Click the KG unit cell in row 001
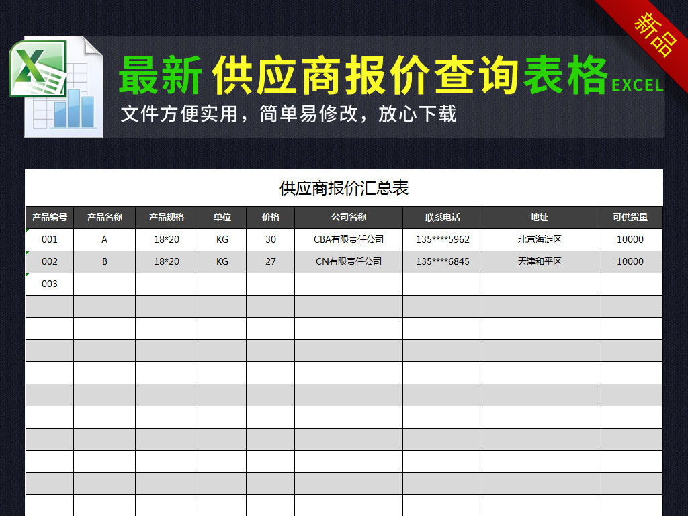 (222, 240)
